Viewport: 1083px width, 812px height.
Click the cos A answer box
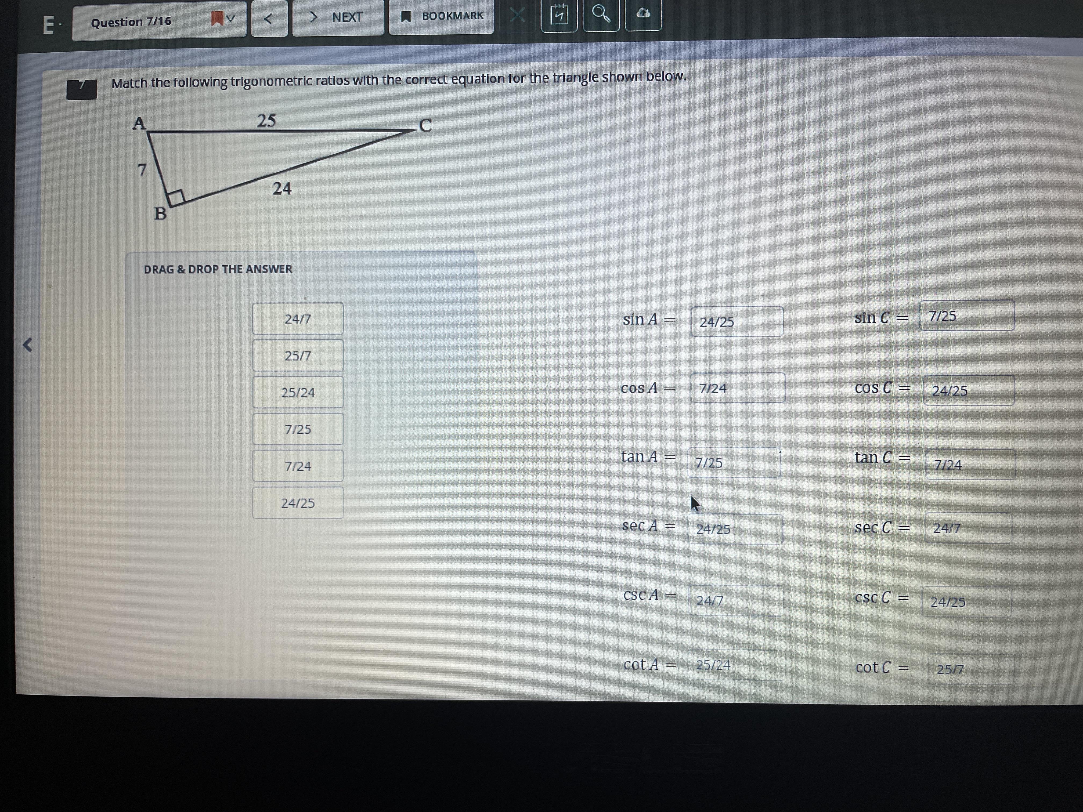(737, 388)
